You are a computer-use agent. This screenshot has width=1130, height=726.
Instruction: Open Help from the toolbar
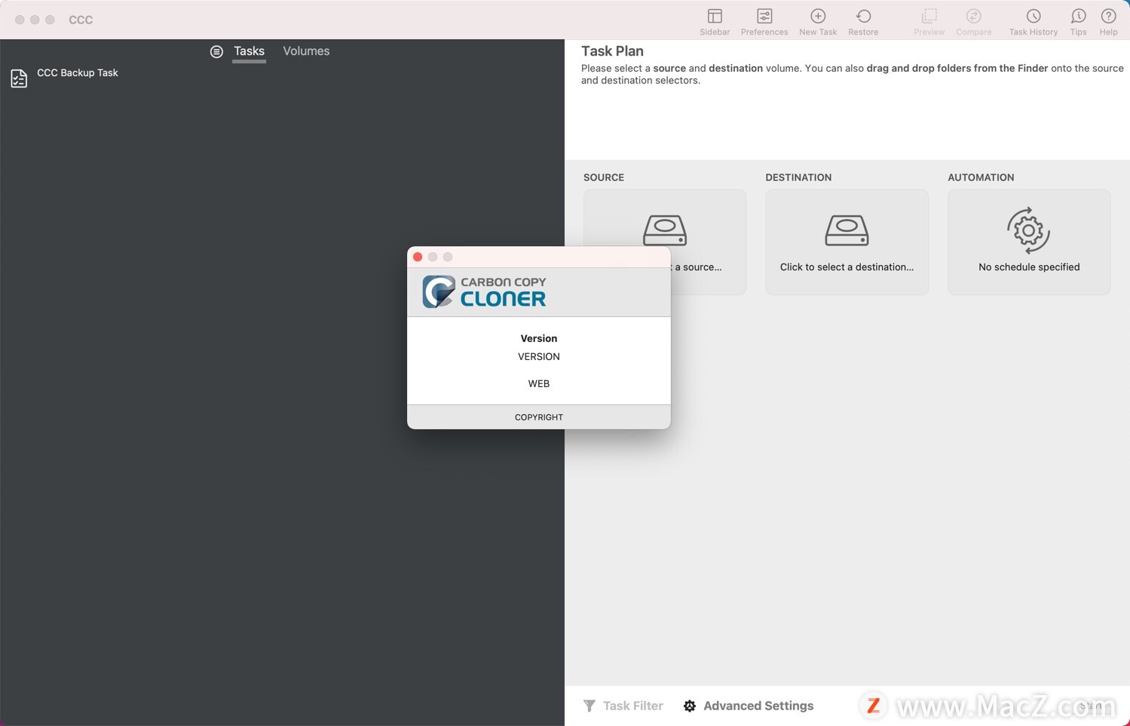click(x=1108, y=22)
